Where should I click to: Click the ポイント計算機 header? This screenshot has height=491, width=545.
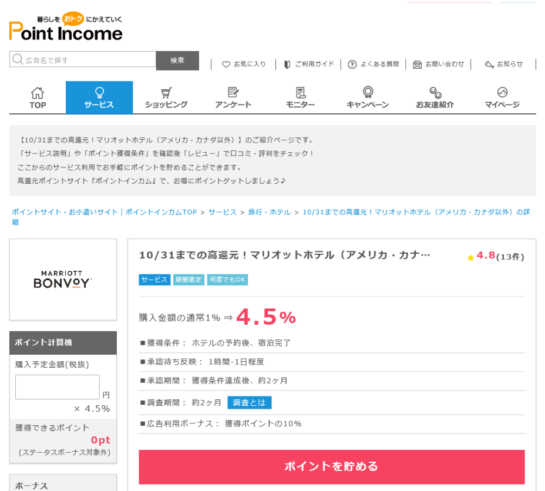[x=63, y=342]
